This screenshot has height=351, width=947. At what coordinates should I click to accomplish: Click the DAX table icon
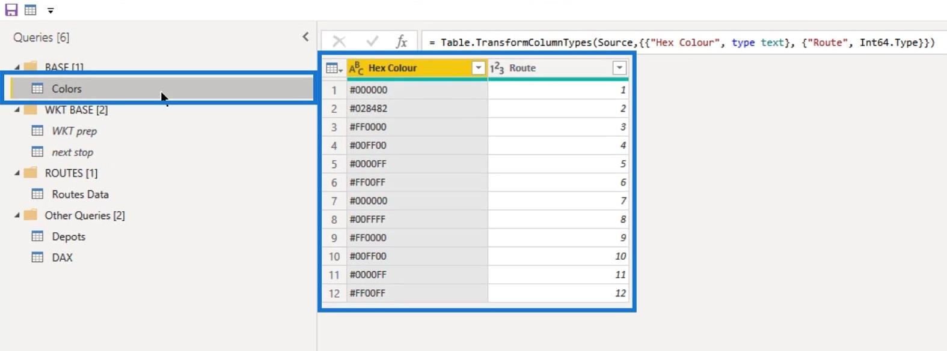[37, 257]
